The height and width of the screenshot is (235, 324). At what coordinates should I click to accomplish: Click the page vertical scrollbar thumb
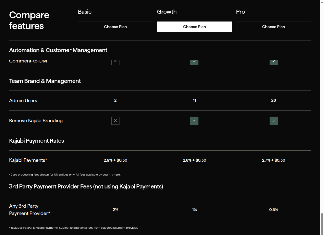(322, 224)
